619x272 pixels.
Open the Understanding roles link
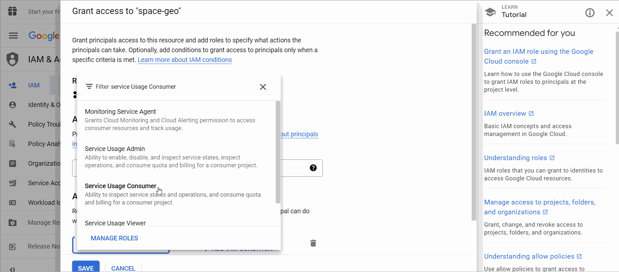[x=516, y=158]
